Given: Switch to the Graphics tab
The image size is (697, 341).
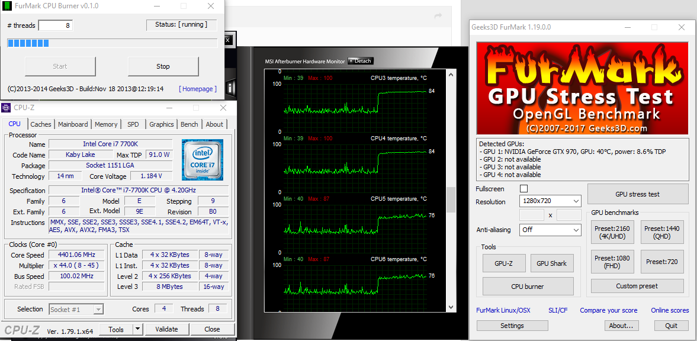Looking at the screenshot, I should click(x=161, y=124).
